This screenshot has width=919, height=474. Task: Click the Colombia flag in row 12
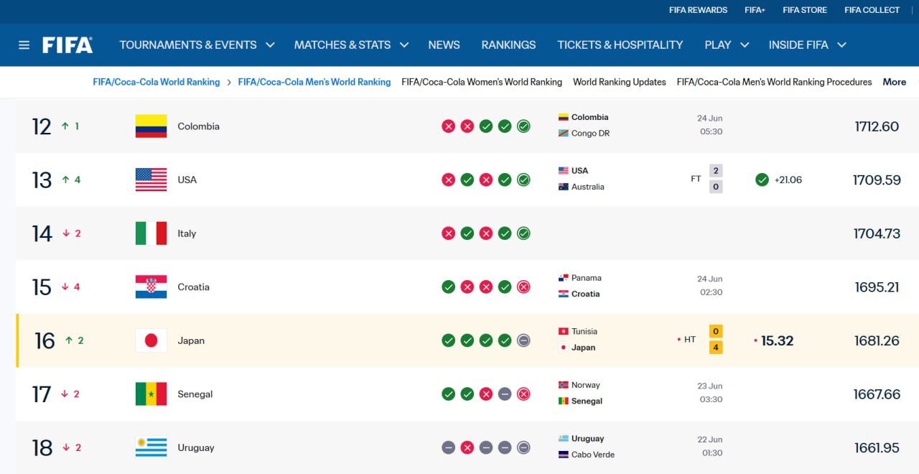pyautogui.click(x=151, y=126)
